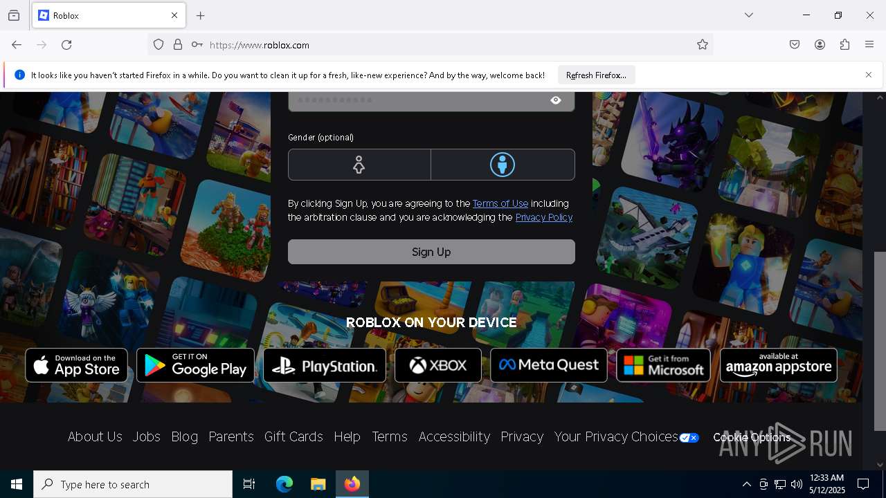Image resolution: width=886 pixels, height=498 pixels.
Task: Open Accessibility footer link
Action: point(454,436)
